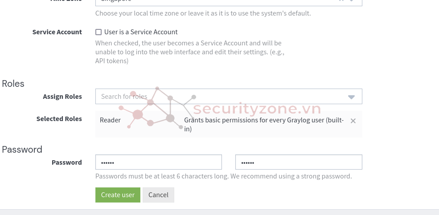This screenshot has height=215, width=439.
Task: Click the Roles section heading
Action: (13, 84)
